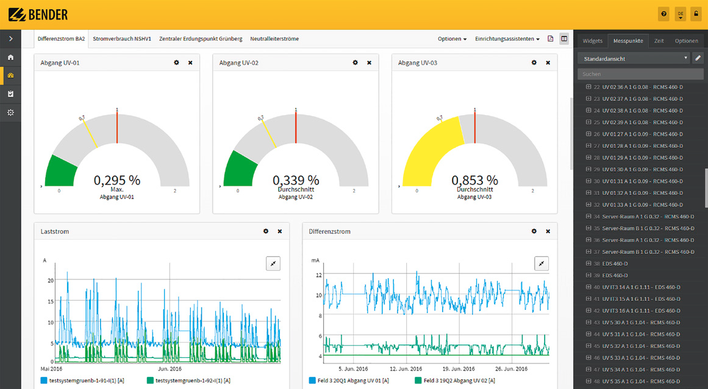Expand item 40 UV IT3 14
This screenshot has width=708, height=389.
point(588,287)
